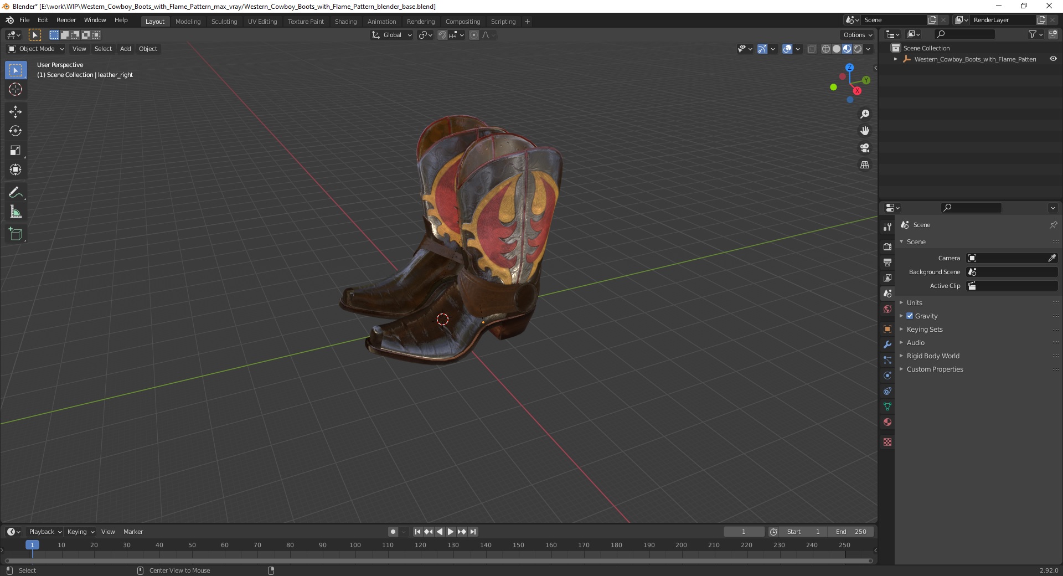
Task: Pick the Add Cube tool
Action: pyautogui.click(x=16, y=234)
